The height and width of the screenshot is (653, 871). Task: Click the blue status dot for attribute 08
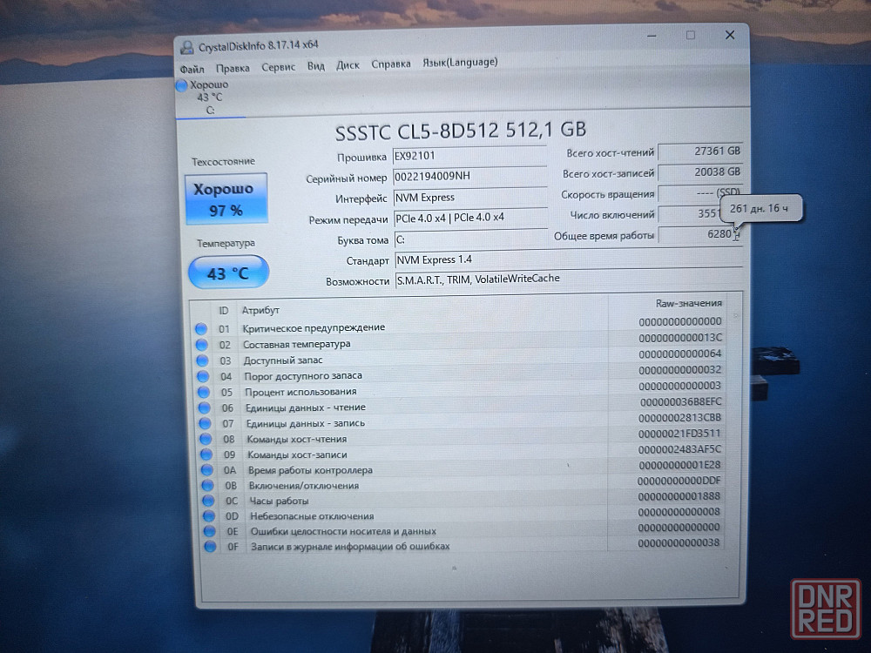point(206,439)
